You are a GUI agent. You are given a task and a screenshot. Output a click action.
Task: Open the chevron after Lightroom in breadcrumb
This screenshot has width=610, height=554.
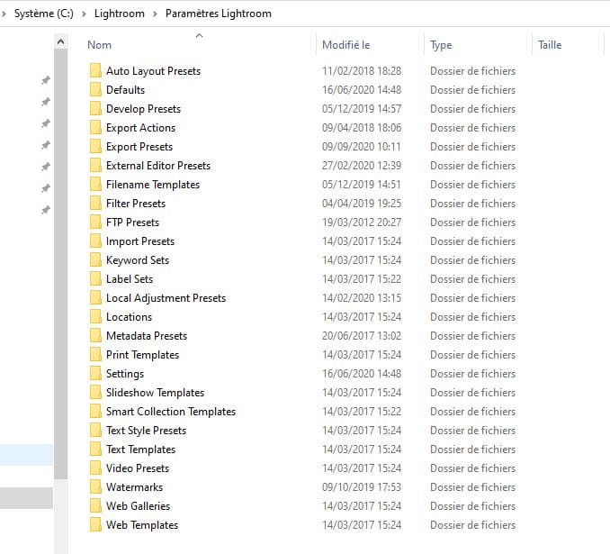tap(155, 14)
